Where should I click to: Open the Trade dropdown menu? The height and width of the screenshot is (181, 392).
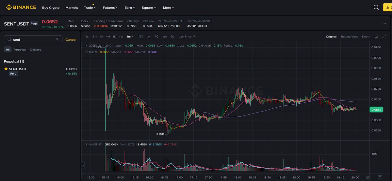[x=90, y=7]
